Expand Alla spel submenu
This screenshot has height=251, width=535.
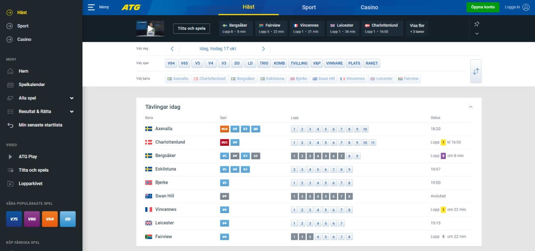72,98
